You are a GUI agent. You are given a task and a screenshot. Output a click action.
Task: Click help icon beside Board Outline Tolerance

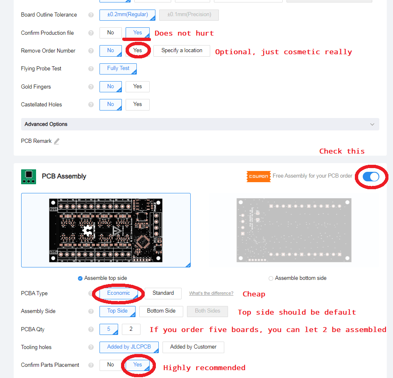tap(91, 15)
